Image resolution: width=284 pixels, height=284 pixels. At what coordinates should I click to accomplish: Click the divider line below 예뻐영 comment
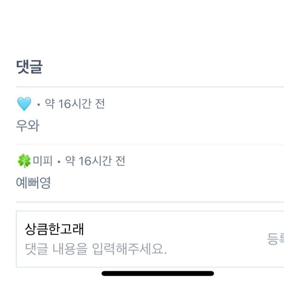(x=150, y=202)
